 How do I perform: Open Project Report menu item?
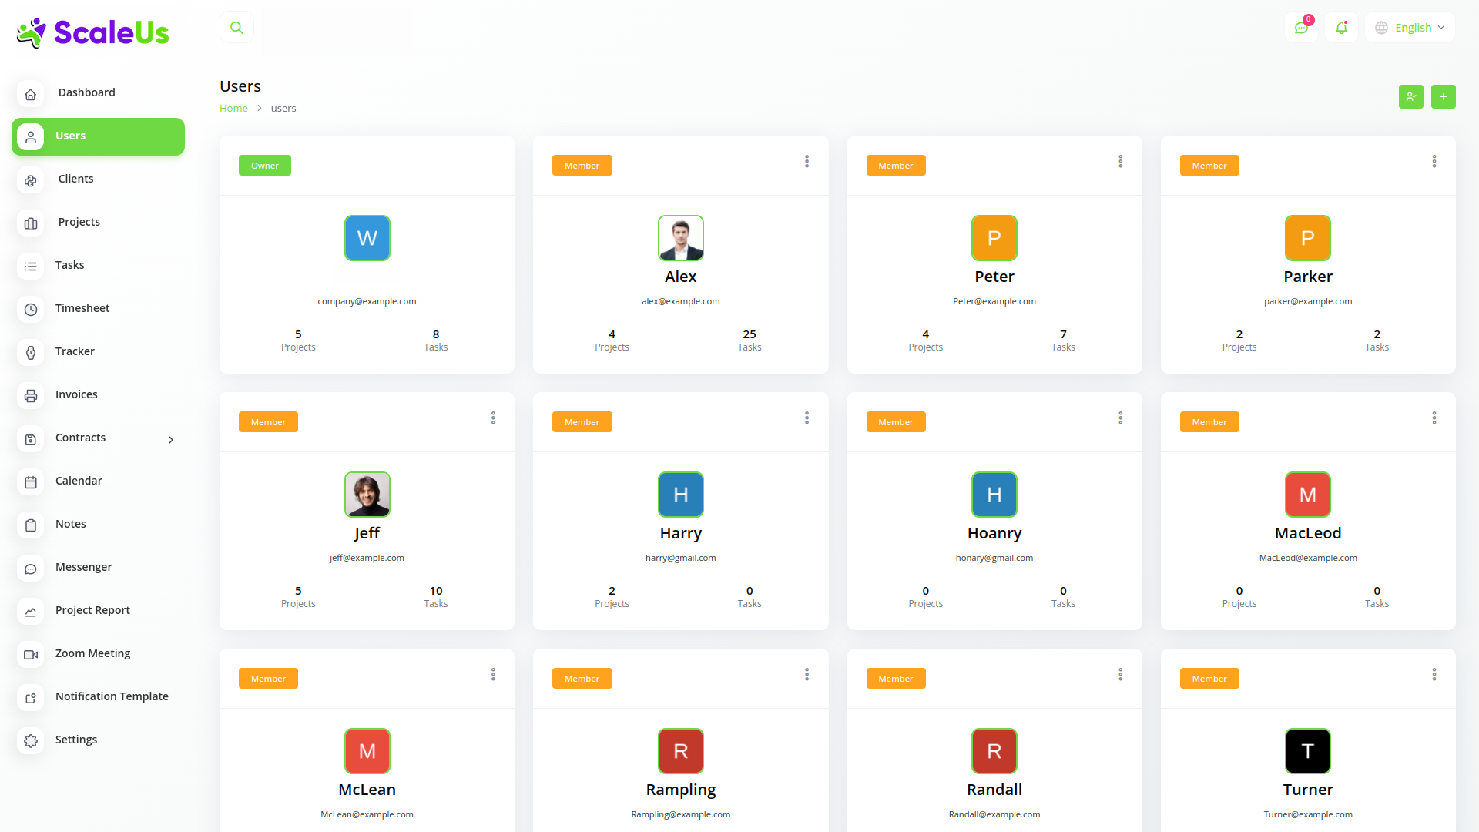coord(92,610)
